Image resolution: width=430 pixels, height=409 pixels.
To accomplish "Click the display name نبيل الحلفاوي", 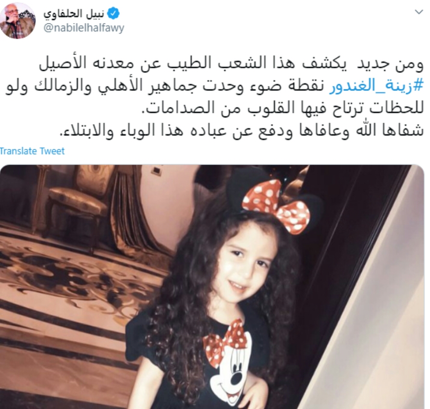I will pyautogui.click(x=74, y=13).
